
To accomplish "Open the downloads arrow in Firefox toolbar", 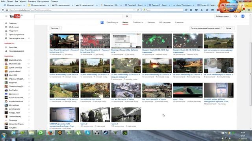I will 202,10.
